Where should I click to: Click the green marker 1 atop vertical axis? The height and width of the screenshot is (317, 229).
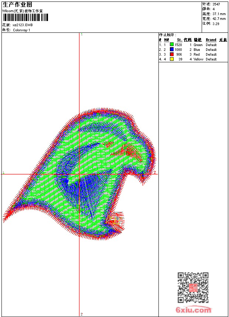pyautogui.click(x=82, y=34)
